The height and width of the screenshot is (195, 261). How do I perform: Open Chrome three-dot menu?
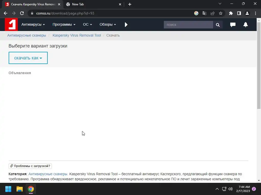(255, 13)
